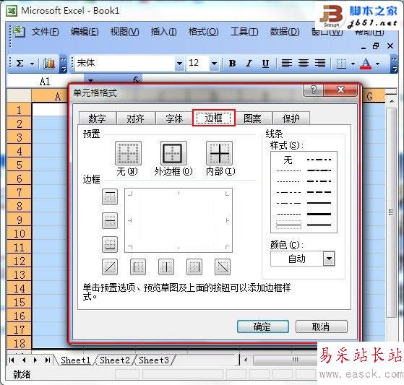Toggle the diagonal down border button
Viewport: 404px width, 385px height.
(223, 267)
